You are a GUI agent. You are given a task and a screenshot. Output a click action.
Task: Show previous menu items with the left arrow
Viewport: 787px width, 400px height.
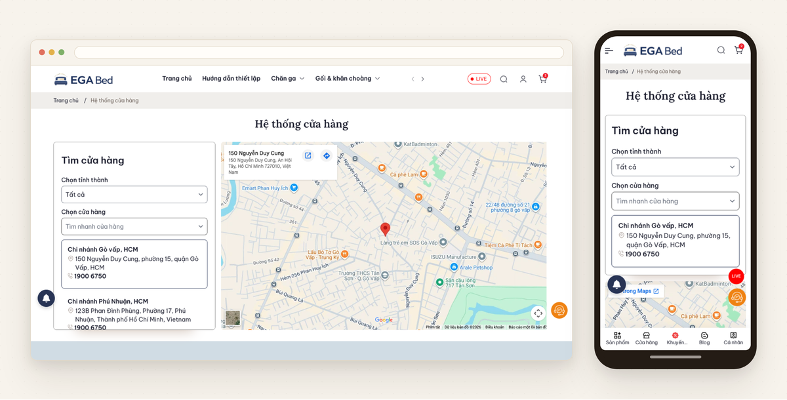click(x=413, y=79)
